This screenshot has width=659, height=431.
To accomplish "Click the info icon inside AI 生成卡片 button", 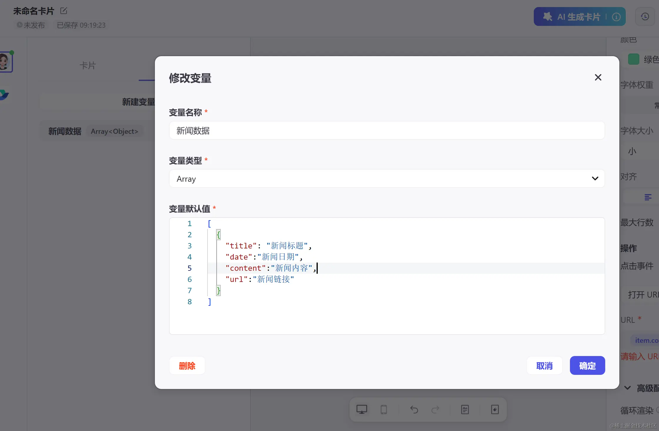I will click(616, 17).
